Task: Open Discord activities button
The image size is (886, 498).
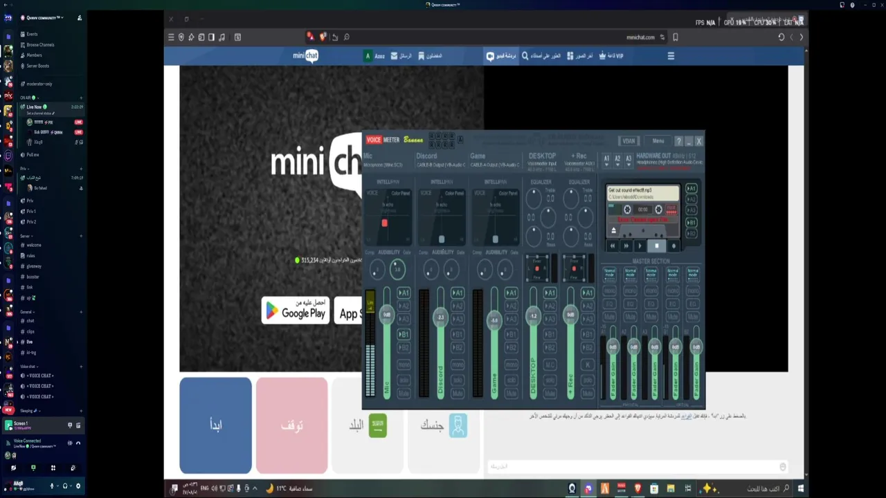Action: coord(53,468)
